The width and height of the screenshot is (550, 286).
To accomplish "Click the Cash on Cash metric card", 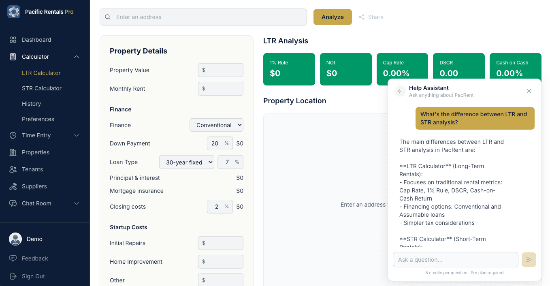I will pyautogui.click(x=516, y=66).
